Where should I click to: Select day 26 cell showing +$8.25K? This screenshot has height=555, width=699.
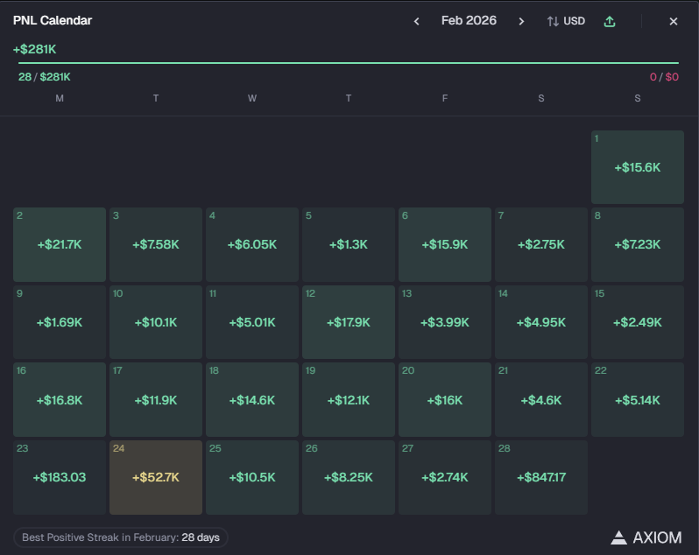348,477
